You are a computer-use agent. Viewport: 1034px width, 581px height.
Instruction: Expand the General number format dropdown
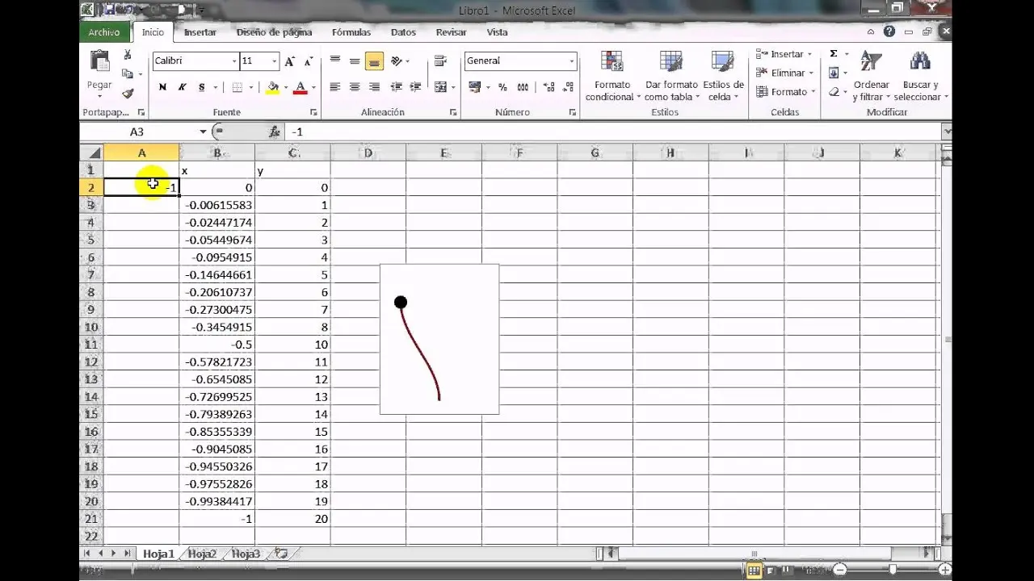(x=570, y=61)
